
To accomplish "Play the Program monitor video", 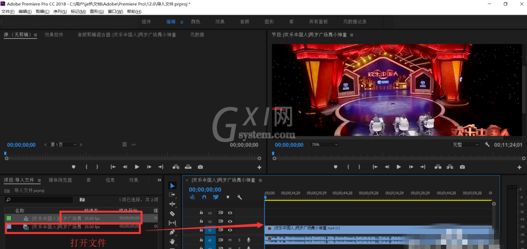I will 398,167.
